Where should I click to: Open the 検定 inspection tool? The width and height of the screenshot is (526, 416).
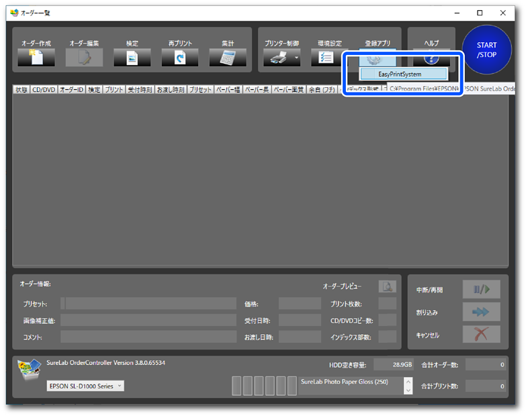(x=132, y=58)
